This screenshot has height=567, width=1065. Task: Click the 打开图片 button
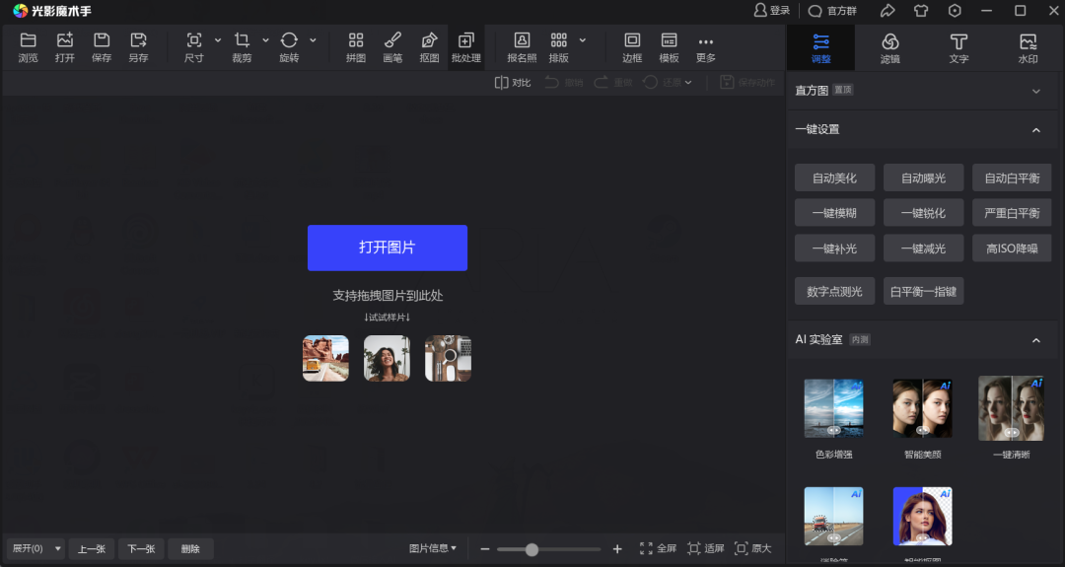(x=387, y=248)
